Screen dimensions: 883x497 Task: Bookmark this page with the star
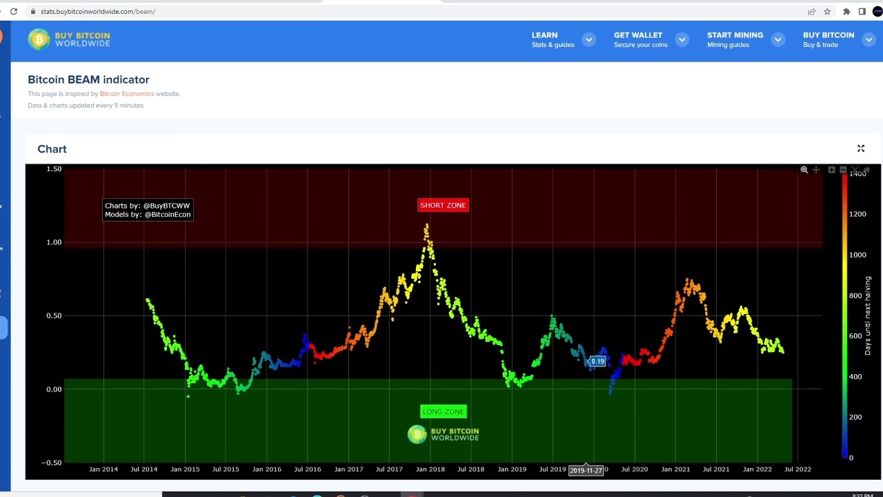827,11
